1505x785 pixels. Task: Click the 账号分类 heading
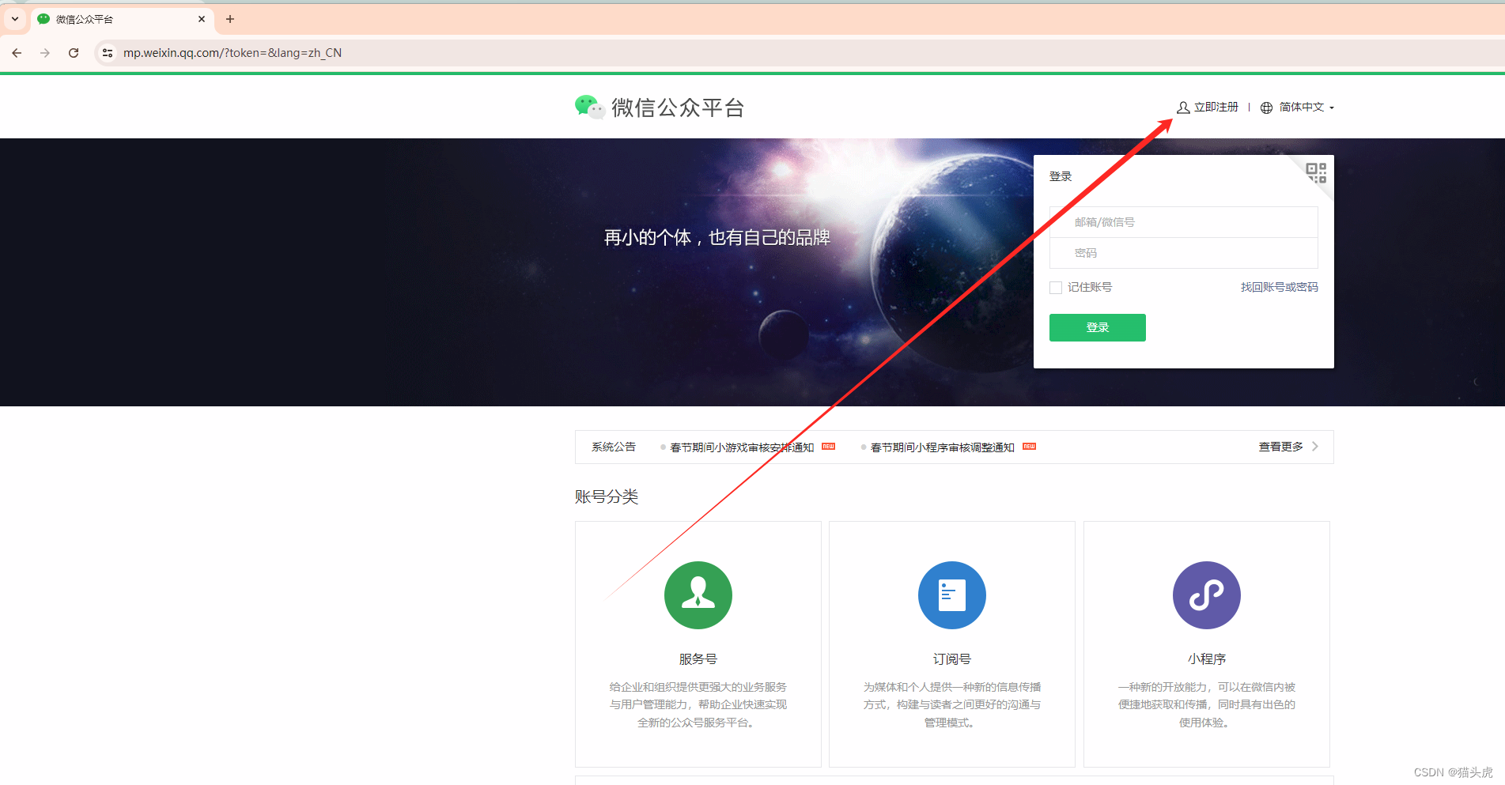(x=607, y=496)
